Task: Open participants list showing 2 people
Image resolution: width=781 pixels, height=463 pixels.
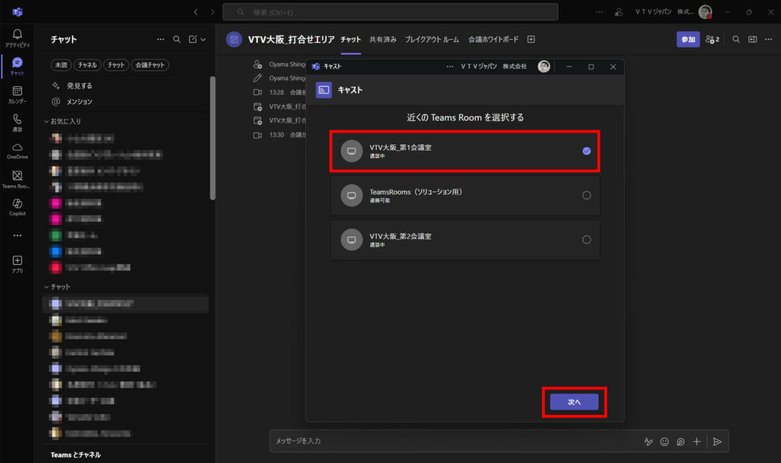Action: [x=713, y=39]
